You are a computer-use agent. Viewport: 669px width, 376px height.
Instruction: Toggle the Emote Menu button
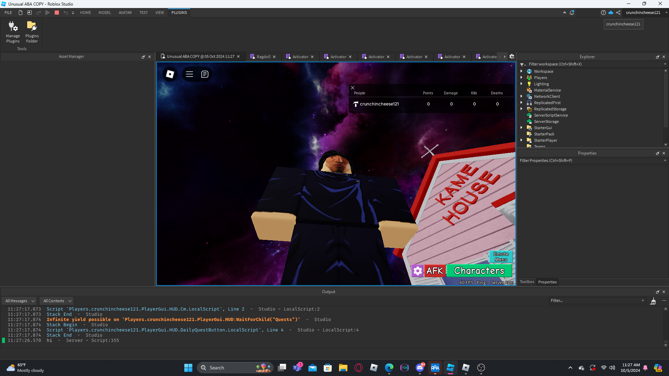point(501,257)
